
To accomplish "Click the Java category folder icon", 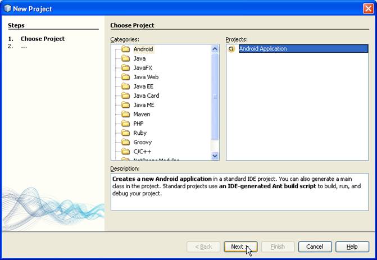I will [x=125, y=58].
